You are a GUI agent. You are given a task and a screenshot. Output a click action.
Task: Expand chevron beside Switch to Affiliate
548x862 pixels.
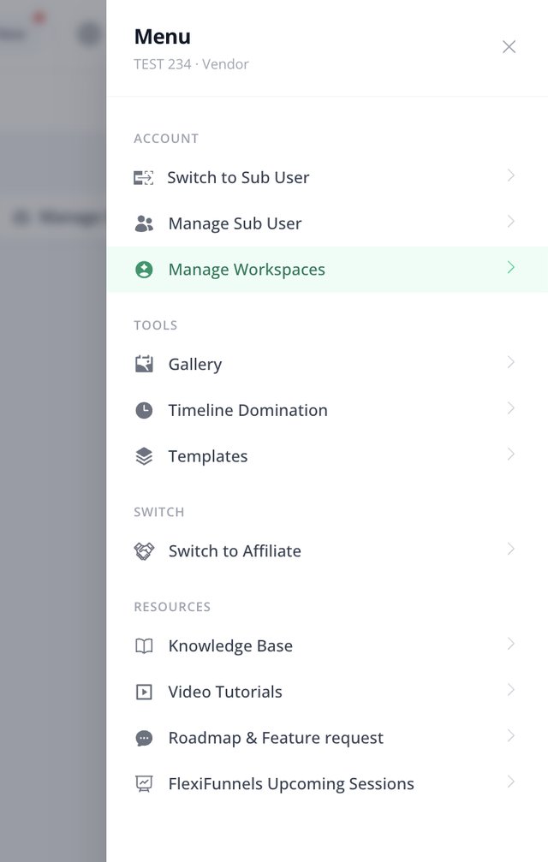pyautogui.click(x=510, y=549)
